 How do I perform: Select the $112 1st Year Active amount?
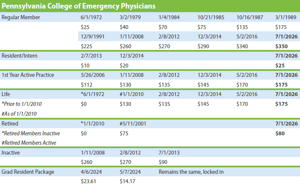[86, 85]
